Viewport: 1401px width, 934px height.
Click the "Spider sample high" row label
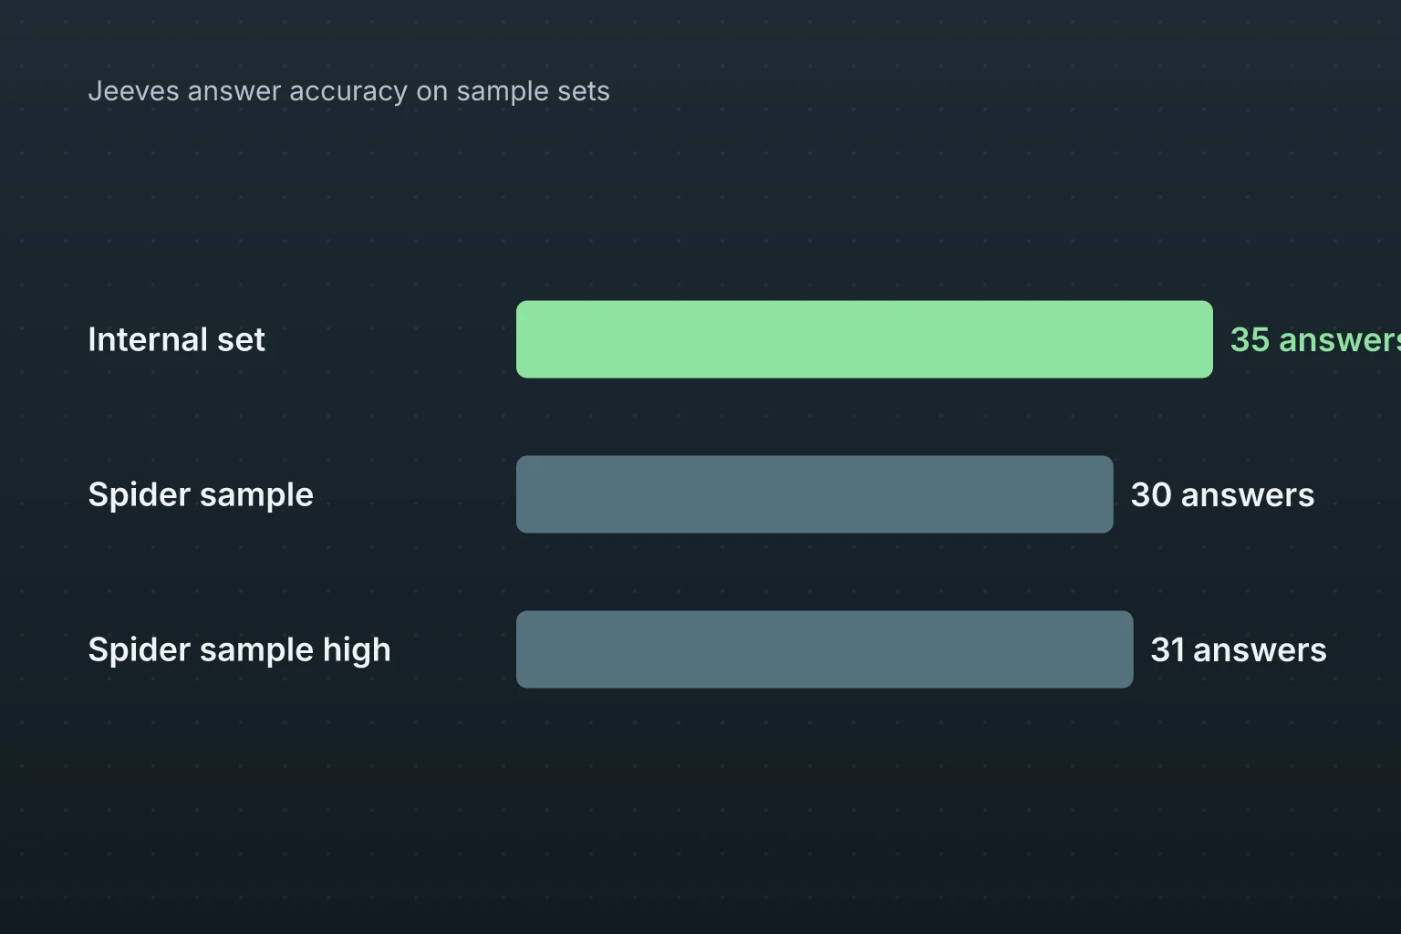point(239,650)
